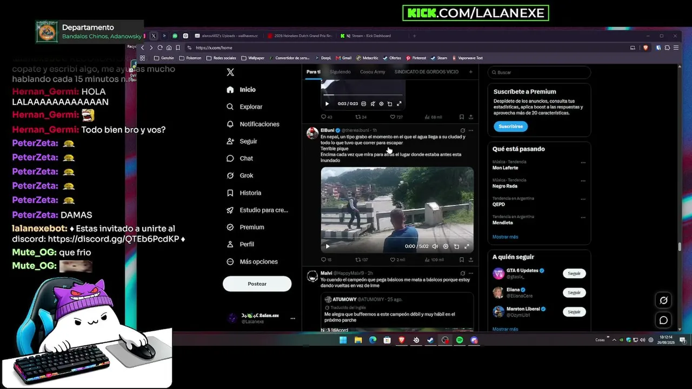
Task: Open Spotify from the Windows taskbar
Action: (460, 340)
